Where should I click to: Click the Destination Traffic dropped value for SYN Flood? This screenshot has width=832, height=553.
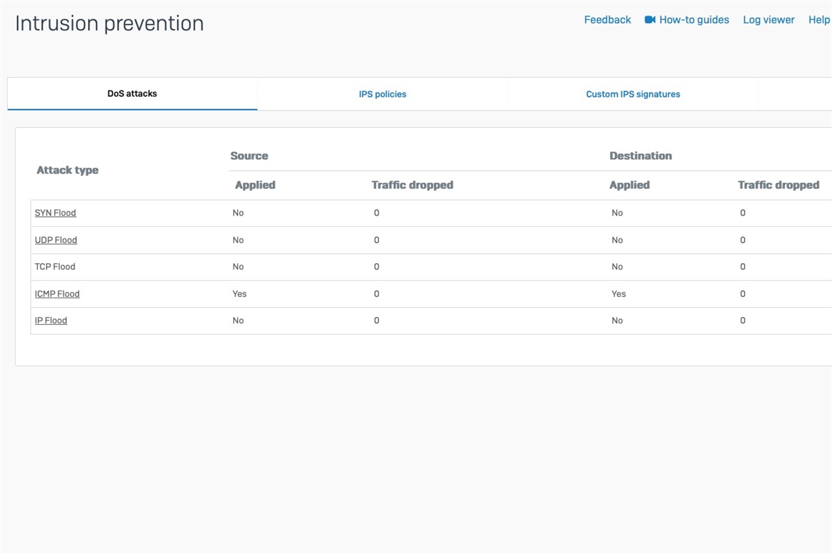pos(742,213)
